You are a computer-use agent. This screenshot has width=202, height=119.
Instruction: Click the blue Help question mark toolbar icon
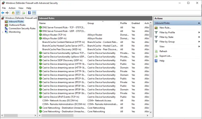coord(29,13)
